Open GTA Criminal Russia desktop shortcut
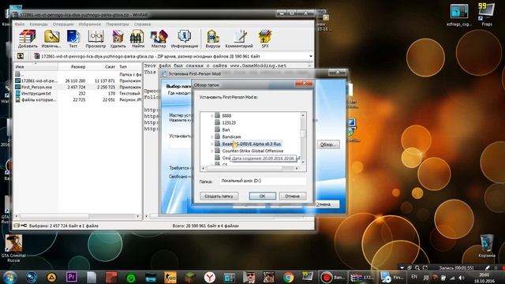The image size is (505, 284). click(x=13, y=248)
